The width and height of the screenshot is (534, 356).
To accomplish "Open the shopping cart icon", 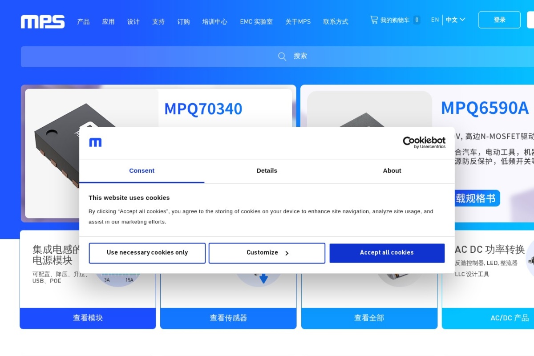I will coord(374,20).
